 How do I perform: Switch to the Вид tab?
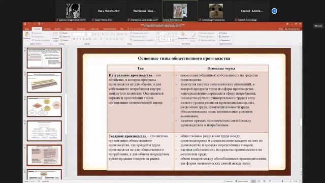[x=122, y=29]
